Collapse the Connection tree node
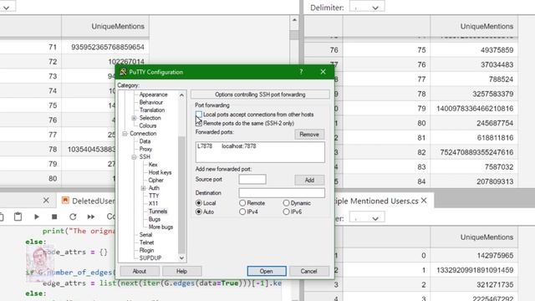535x301 pixels. click(x=125, y=134)
